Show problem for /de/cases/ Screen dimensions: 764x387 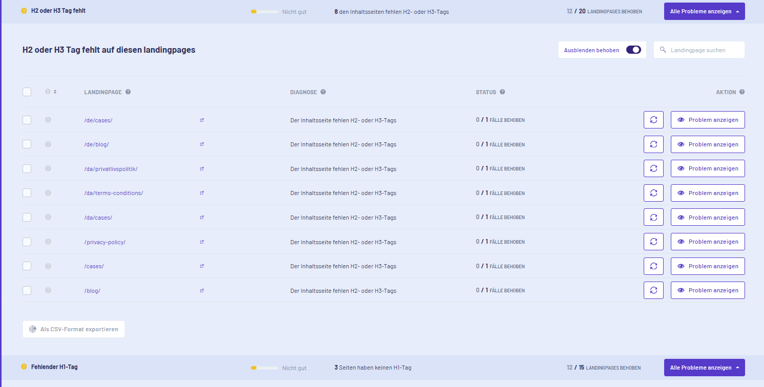pos(708,120)
